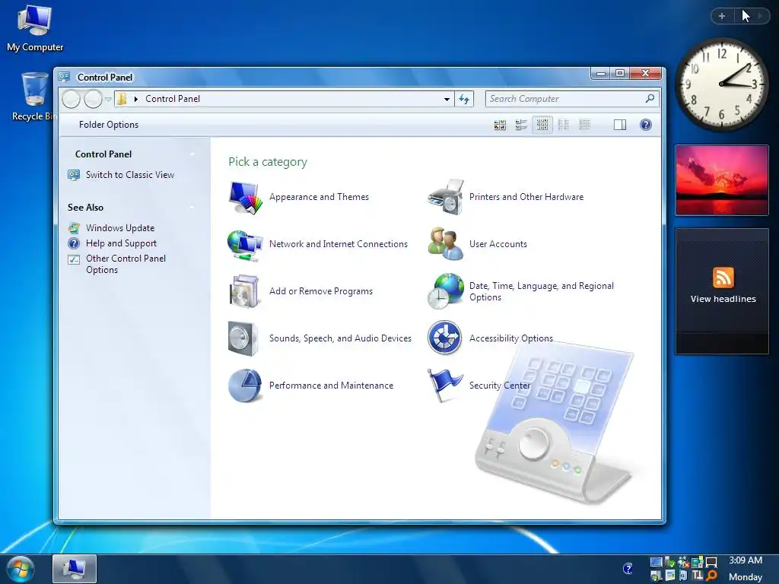The width and height of the screenshot is (779, 584).
Task: Refresh the Control Panel view
Action: [464, 100]
